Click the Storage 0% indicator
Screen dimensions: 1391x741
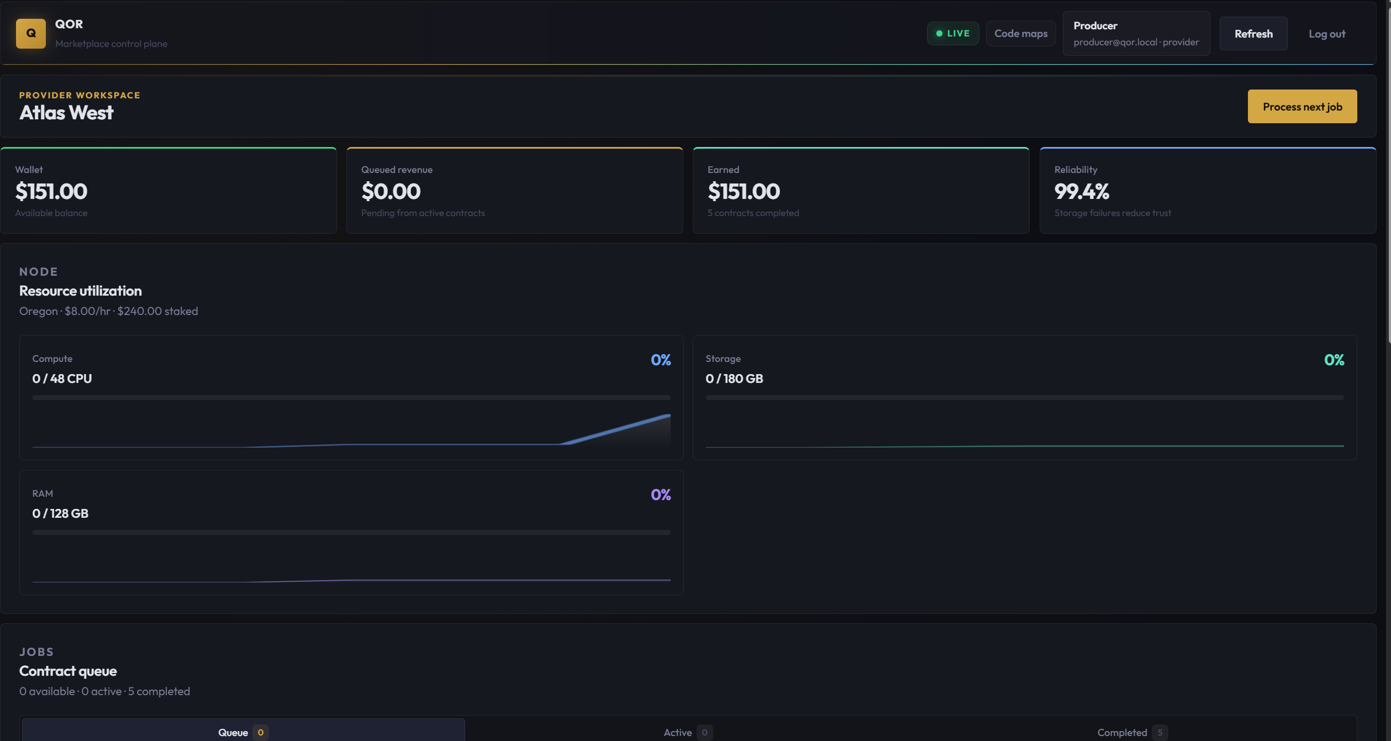[x=1334, y=360]
